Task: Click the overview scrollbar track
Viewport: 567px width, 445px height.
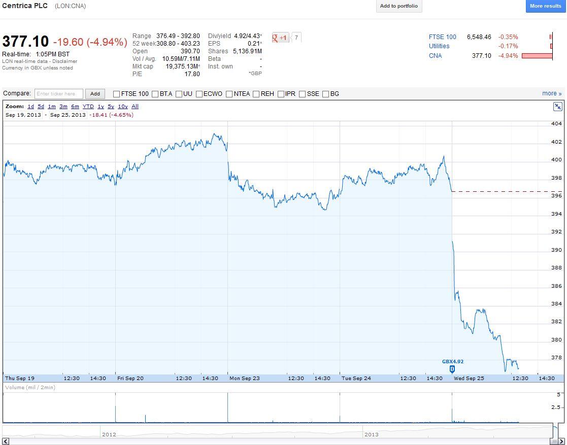Action: [x=279, y=441]
